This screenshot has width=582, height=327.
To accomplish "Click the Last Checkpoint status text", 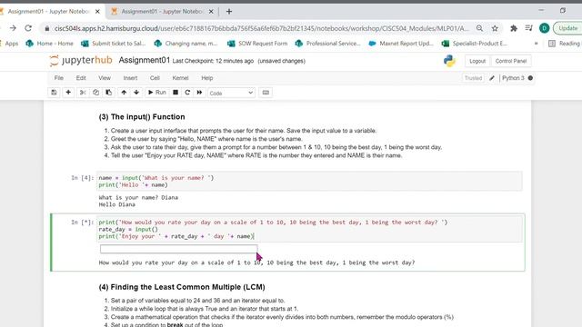I will click(x=213, y=61).
